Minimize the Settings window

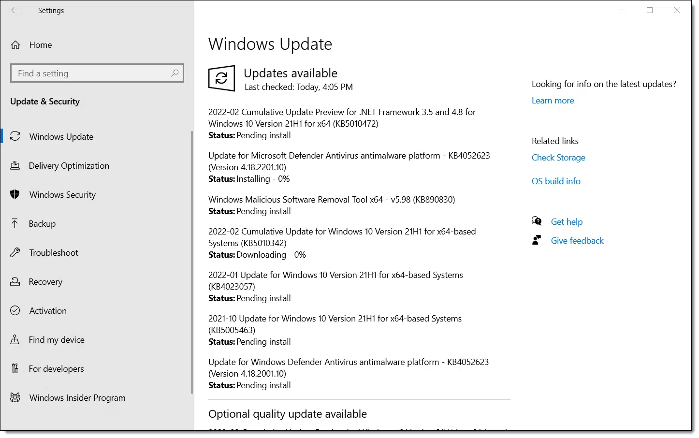623,10
